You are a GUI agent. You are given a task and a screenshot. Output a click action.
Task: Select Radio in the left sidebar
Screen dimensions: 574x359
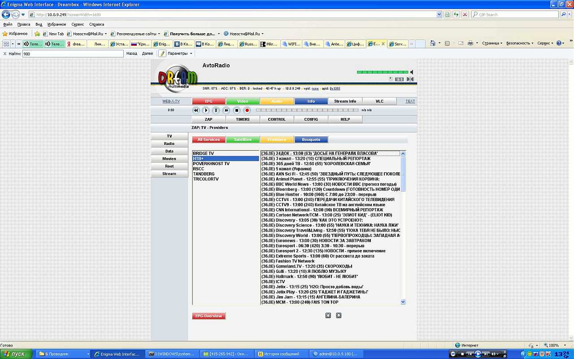(x=170, y=144)
